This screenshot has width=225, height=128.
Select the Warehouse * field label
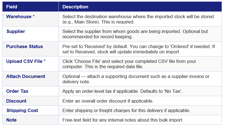click(x=20, y=16)
